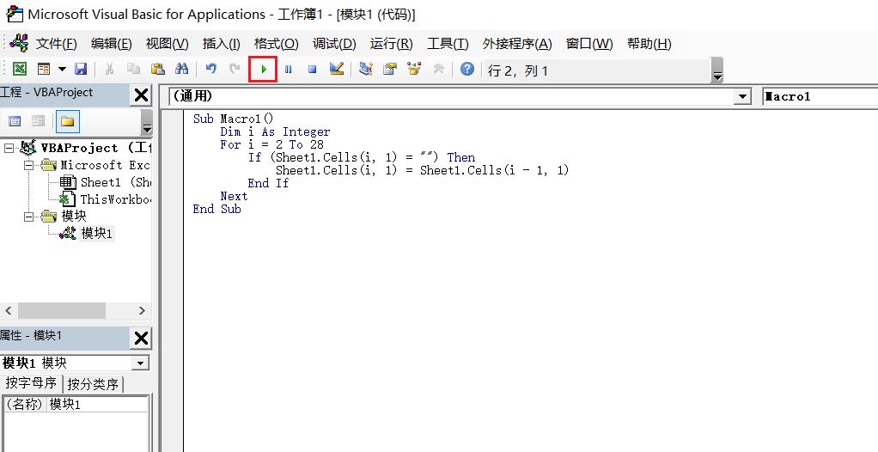
Task: Open the 格式(O) menu
Action: (x=276, y=44)
